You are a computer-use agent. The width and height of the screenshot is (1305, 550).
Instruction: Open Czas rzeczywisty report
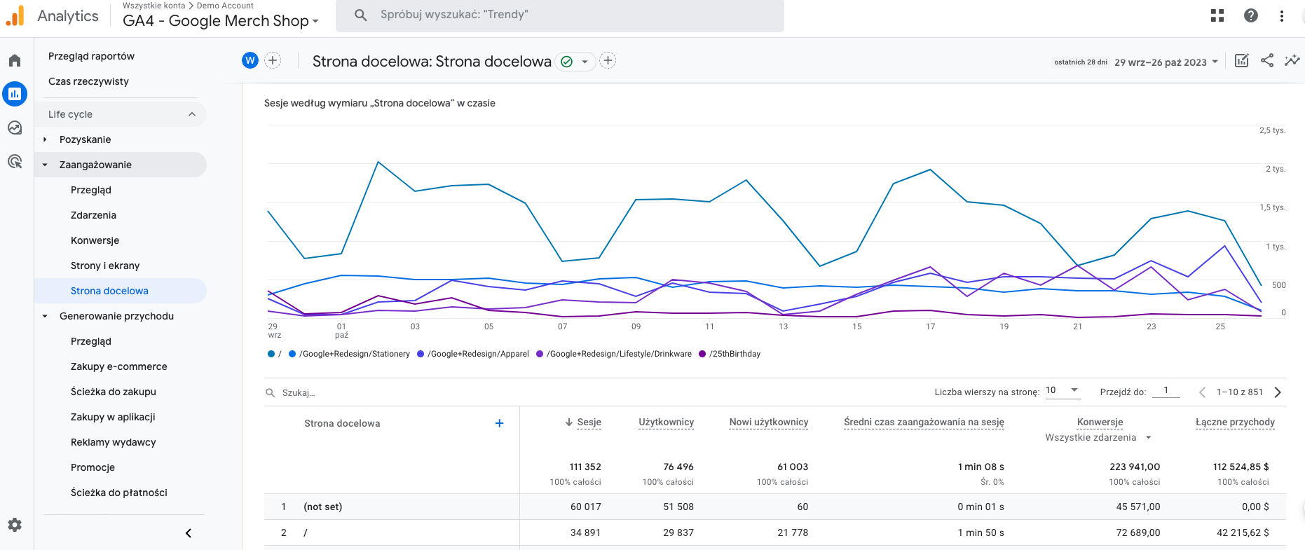88,81
